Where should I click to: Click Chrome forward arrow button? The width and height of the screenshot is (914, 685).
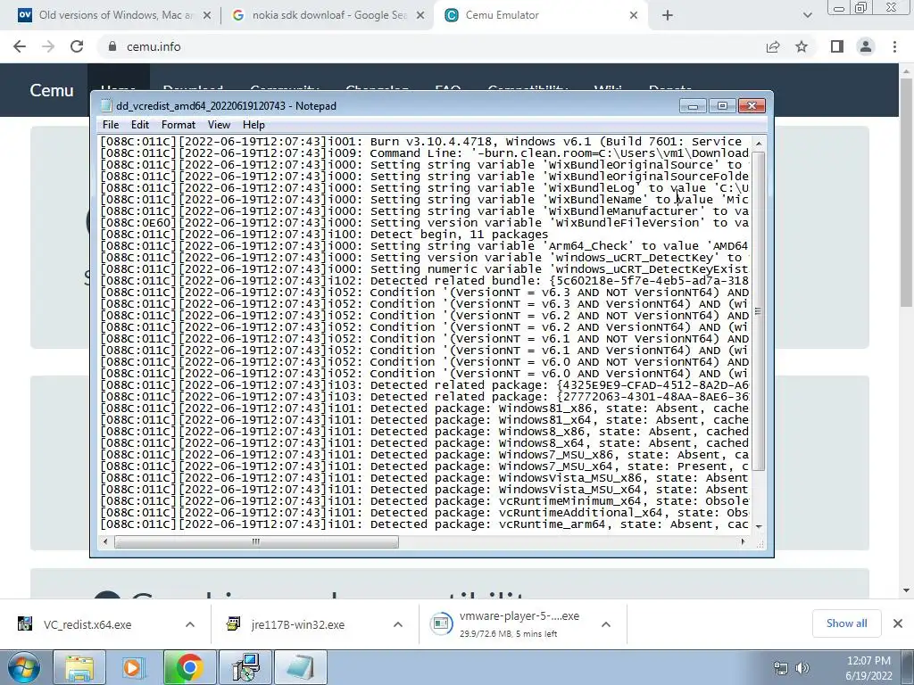pos(48,46)
